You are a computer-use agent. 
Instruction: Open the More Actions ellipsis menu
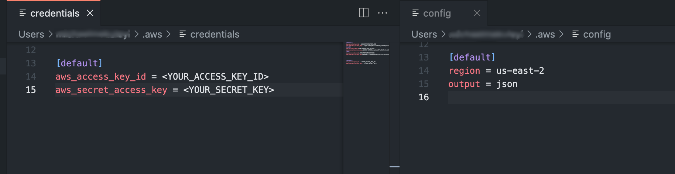[383, 13]
